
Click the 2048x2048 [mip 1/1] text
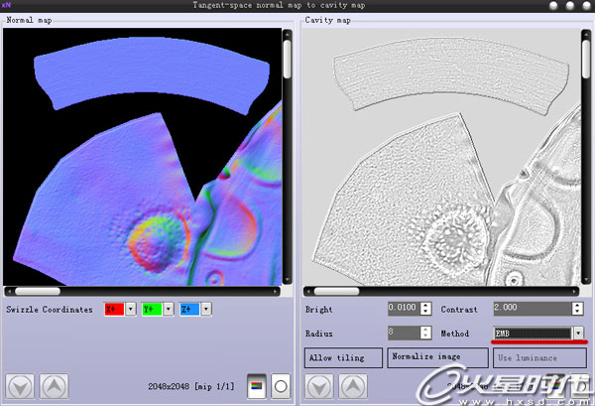pos(191,386)
